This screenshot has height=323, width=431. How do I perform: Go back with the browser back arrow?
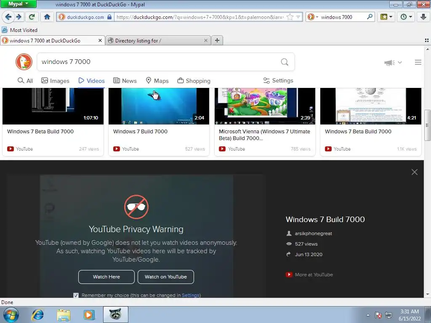[8, 17]
